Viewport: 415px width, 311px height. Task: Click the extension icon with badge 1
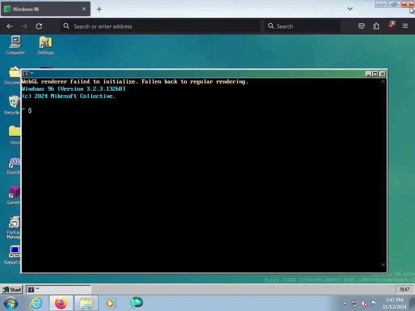pyautogui.click(x=391, y=26)
